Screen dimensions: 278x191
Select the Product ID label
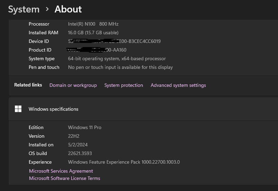[x=40, y=50]
